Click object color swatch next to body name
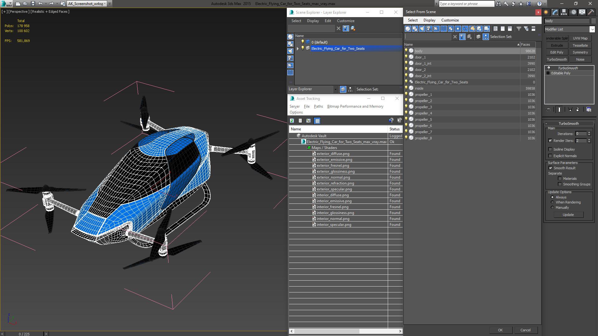The height and width of the screenshot is (336, 598). [593, 21]
